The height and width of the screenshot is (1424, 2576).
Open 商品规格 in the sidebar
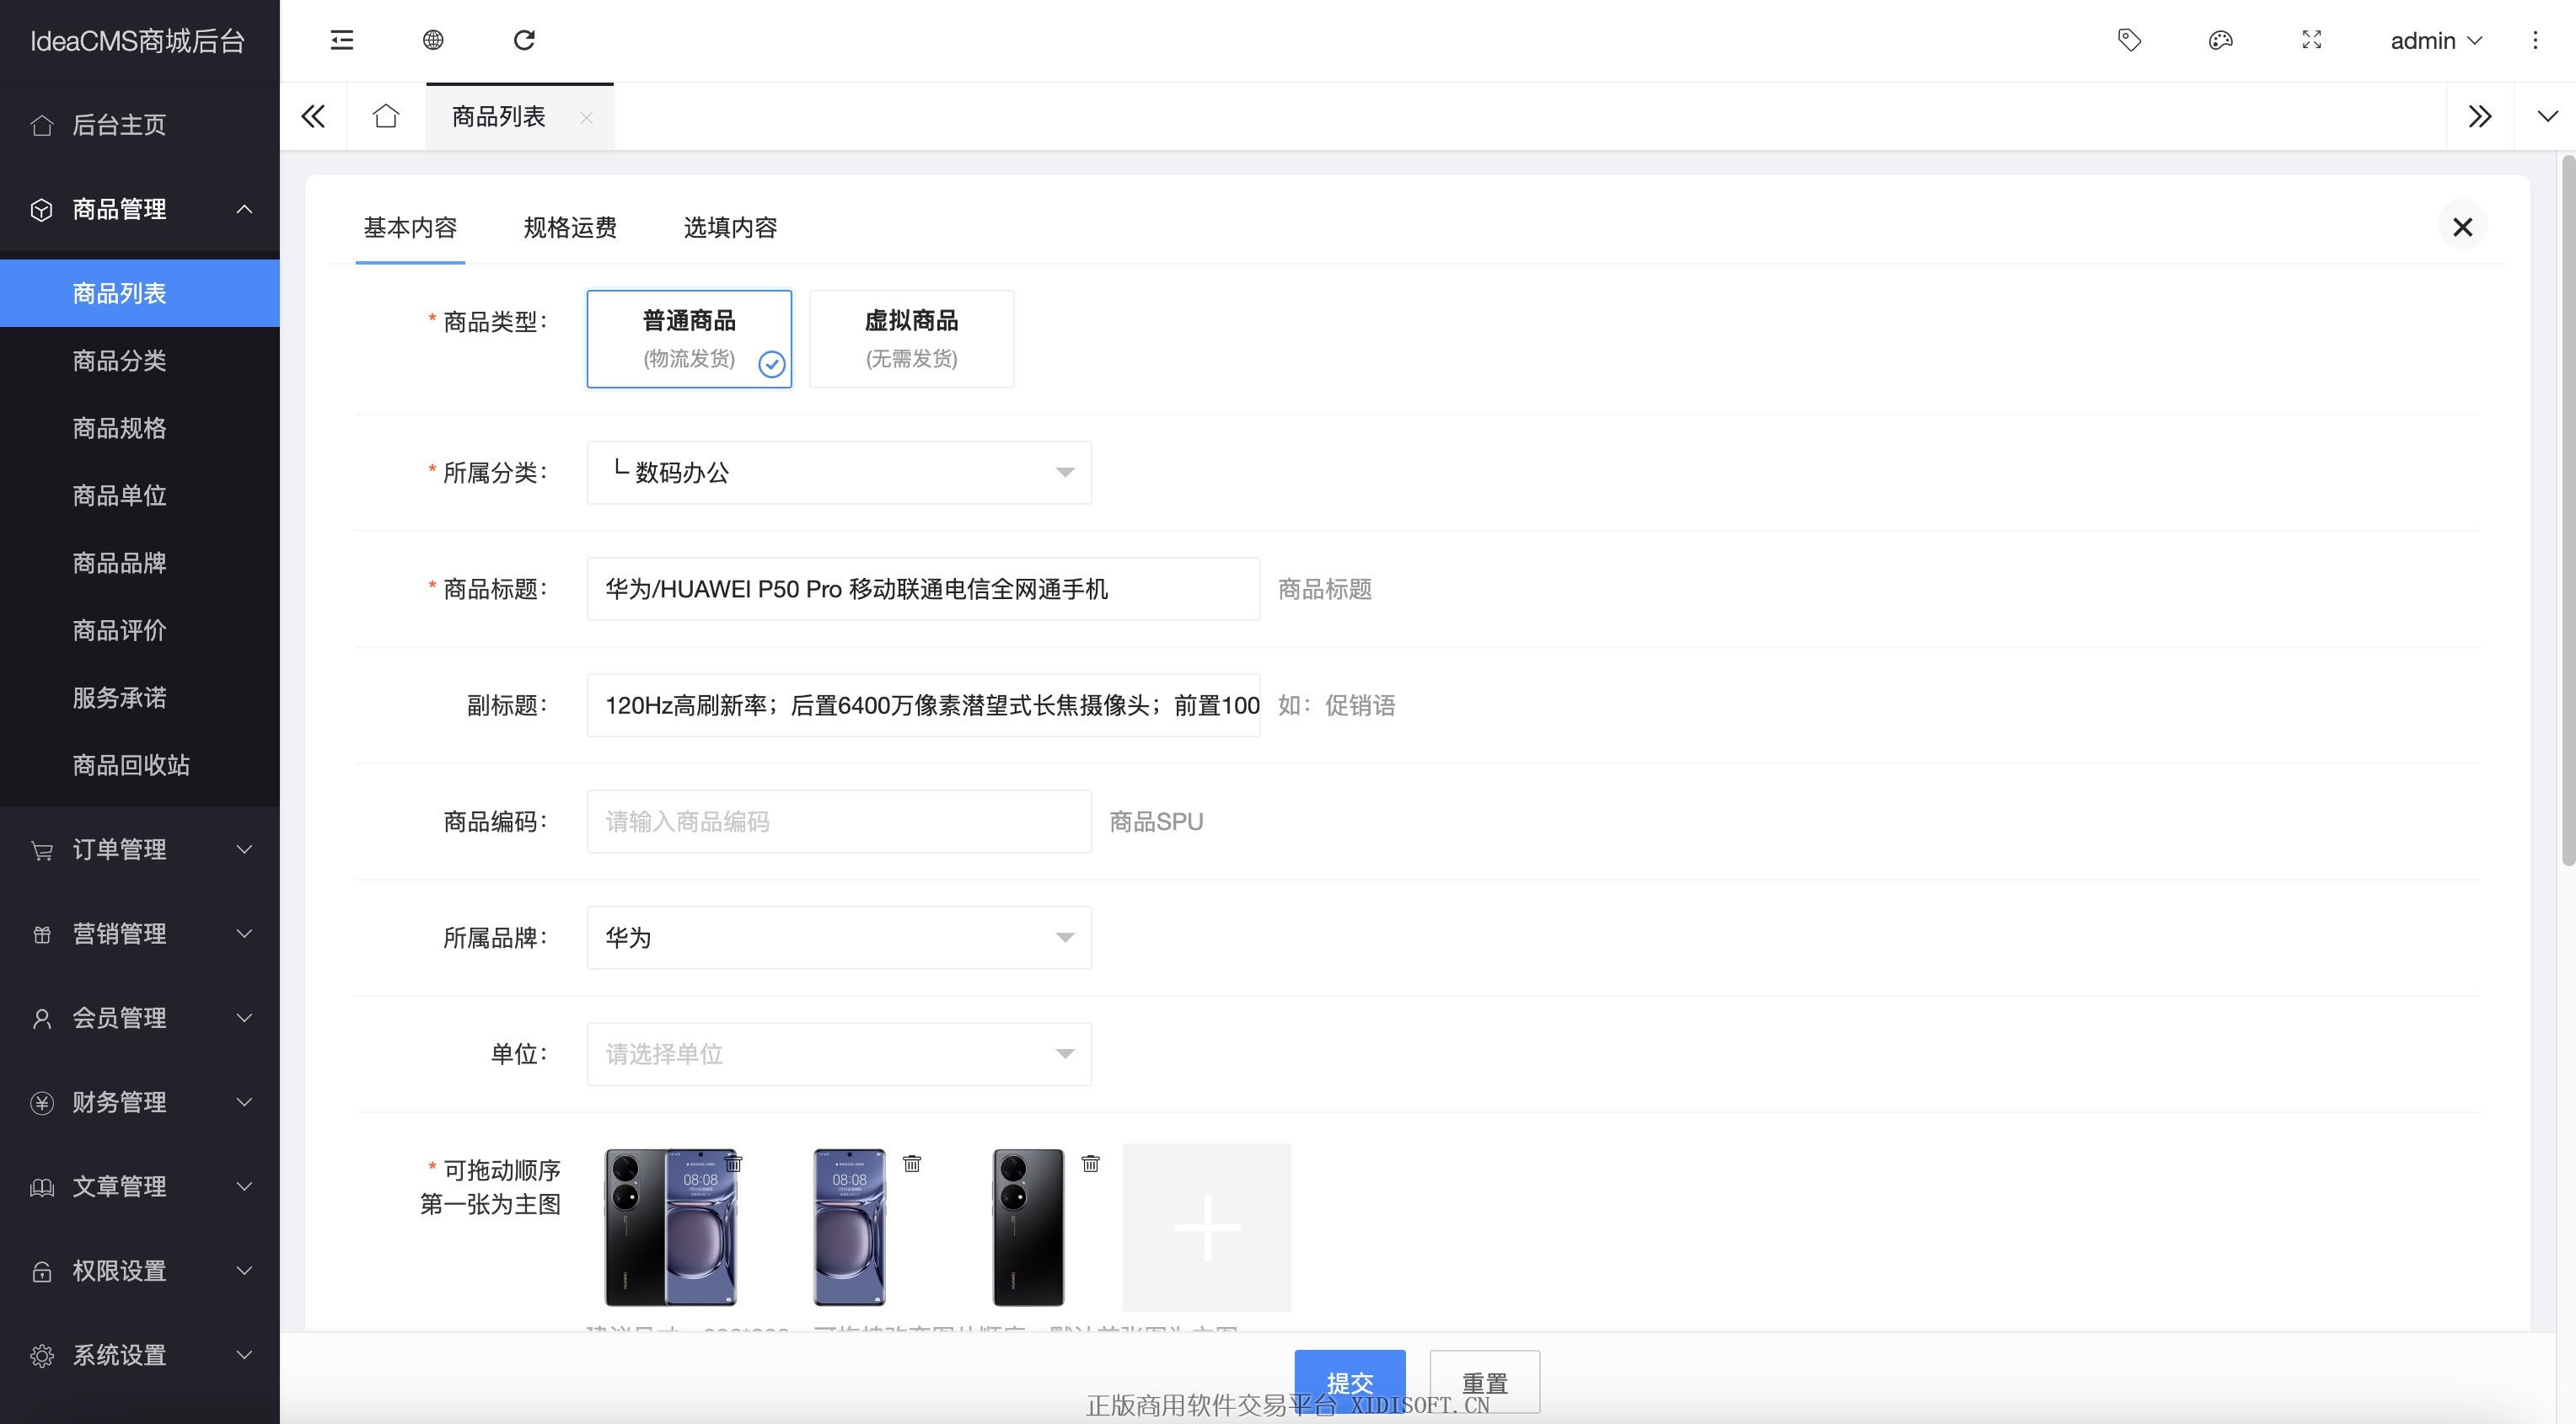[140, 428]
